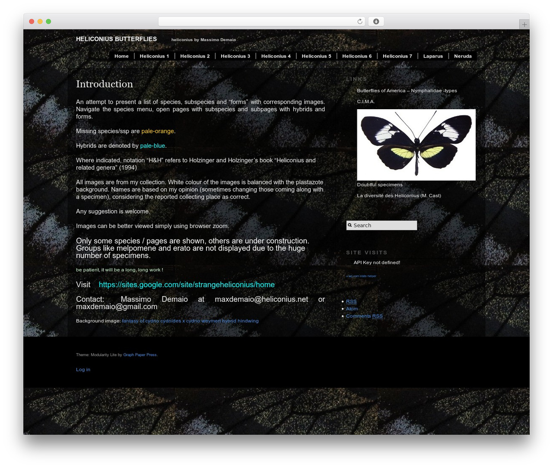Click the browser download icon
This screenshot has width=553, height=468.
(x=376, y=22)
